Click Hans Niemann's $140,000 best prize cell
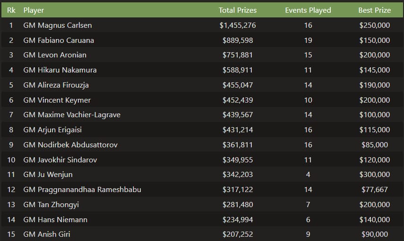The width and height of the screenshot is (404, 241). tap(375, 220)
